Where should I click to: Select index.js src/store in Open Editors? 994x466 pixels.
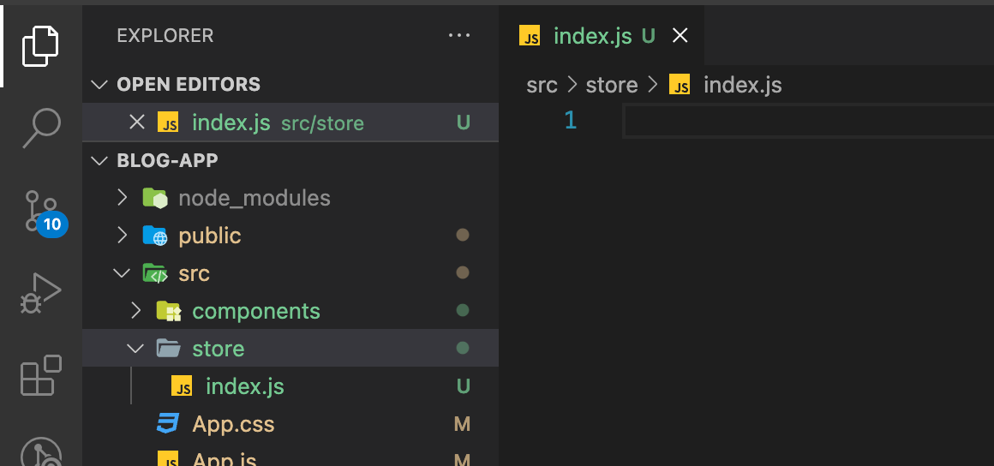click(290, 122)
